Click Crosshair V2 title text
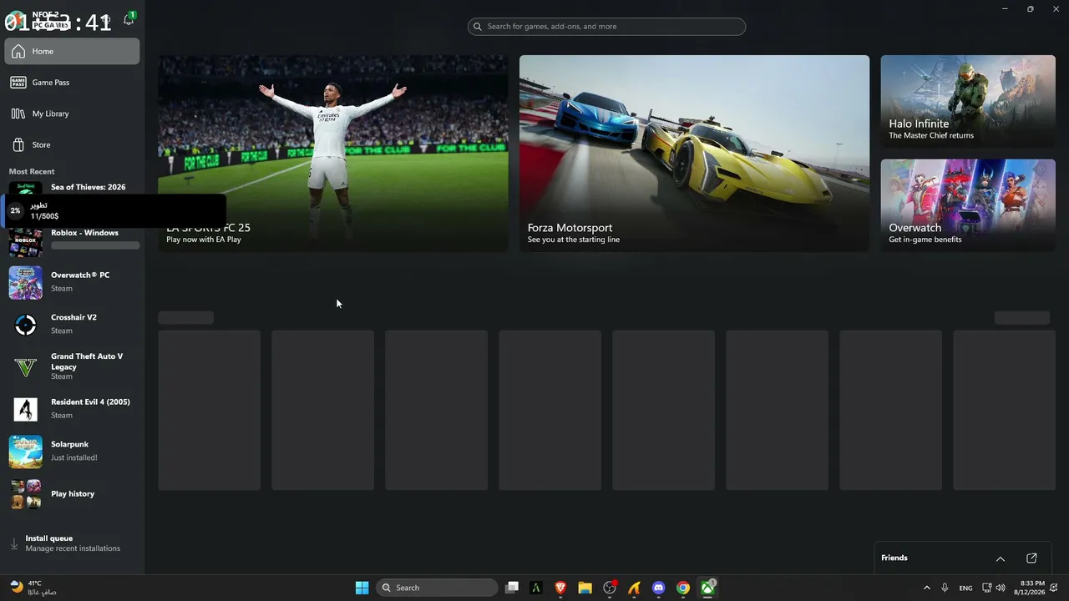 click(x=73, y=317)
